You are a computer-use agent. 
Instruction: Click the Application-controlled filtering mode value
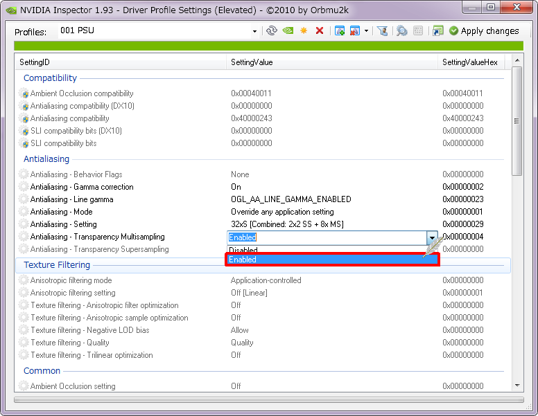tap(266, 280)
